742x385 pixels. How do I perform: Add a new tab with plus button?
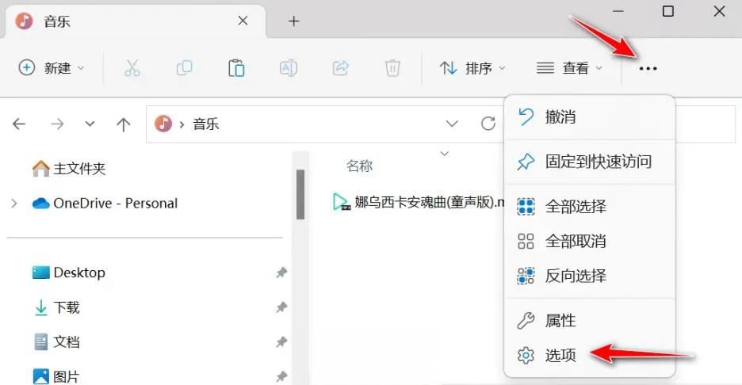(294, 21)
